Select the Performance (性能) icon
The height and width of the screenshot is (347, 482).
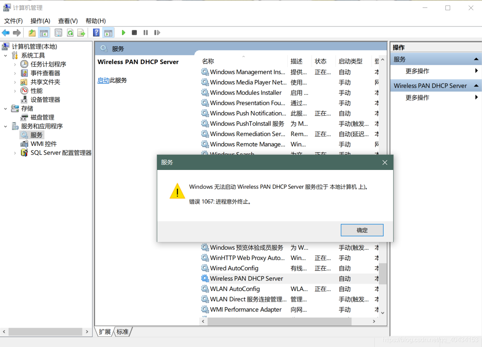pyautogui.click(x=24, y=91)
